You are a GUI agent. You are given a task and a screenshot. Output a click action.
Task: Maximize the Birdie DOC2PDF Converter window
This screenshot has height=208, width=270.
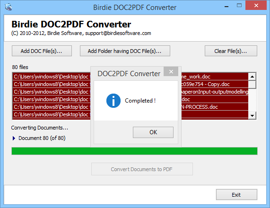point(239,6)
